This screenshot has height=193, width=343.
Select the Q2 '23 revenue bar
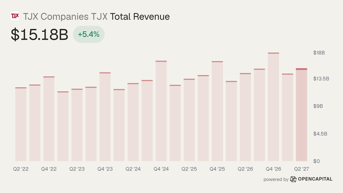(77, 125)
